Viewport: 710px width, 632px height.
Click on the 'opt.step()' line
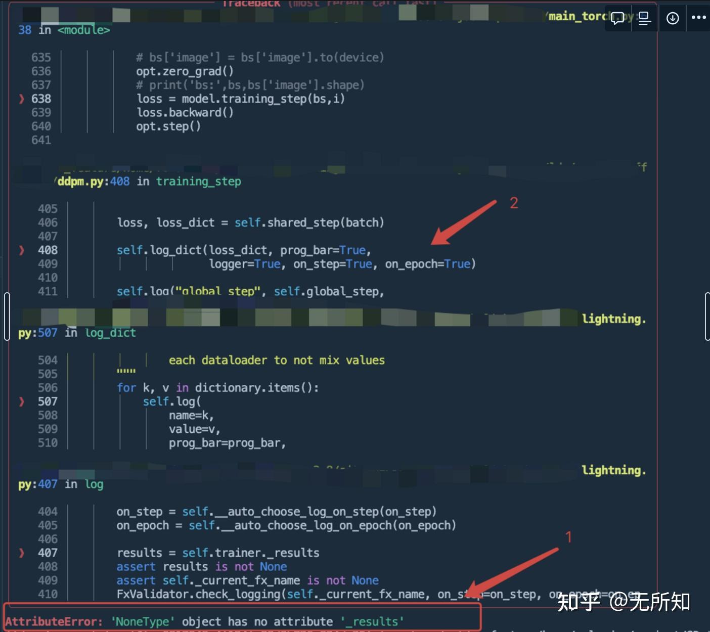tap(168, 126)
